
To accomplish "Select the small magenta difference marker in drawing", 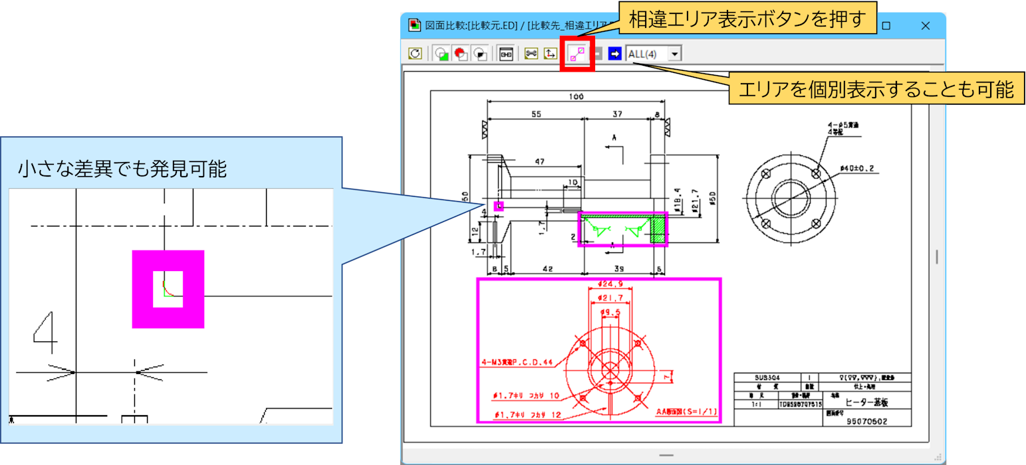I will point(499,206).
